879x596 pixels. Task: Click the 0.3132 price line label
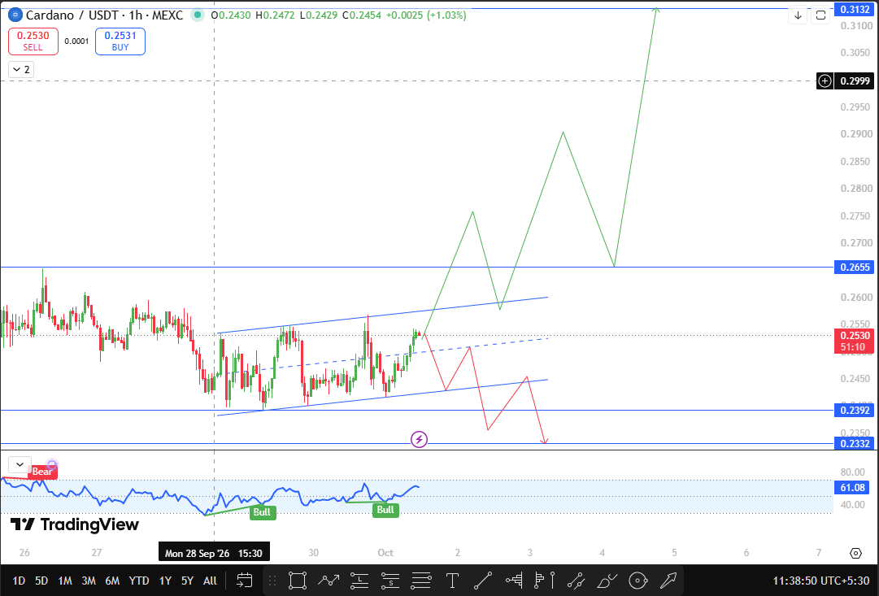click(855, 10)
